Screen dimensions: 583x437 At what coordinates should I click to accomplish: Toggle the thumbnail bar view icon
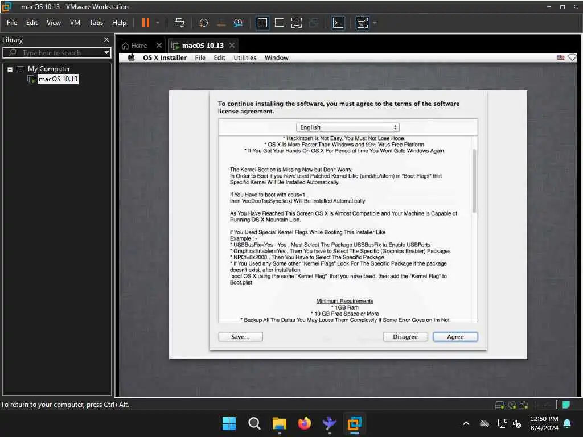[x=279, y=23]
